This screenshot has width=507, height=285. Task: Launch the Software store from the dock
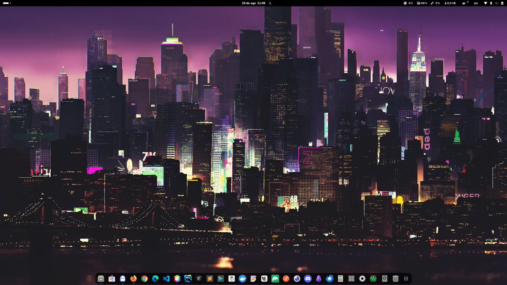(112, 279)
